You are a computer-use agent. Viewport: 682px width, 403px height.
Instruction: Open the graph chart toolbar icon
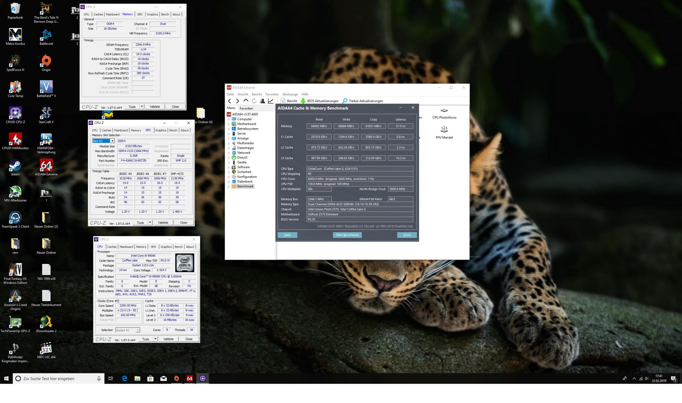tap(271, 101)
